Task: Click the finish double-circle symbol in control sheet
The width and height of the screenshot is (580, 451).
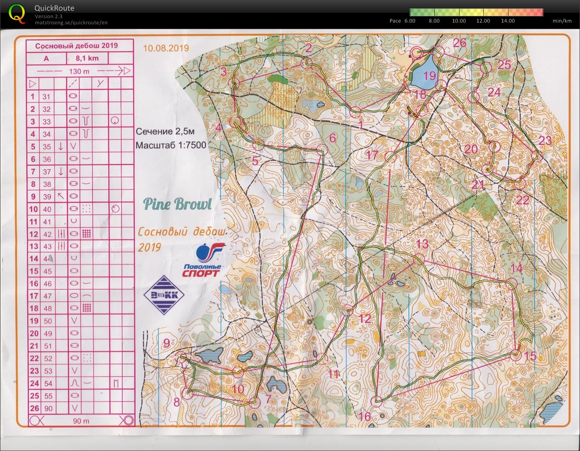Action: tap(128, 420)
